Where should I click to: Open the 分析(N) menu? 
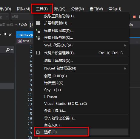[78, 9]
